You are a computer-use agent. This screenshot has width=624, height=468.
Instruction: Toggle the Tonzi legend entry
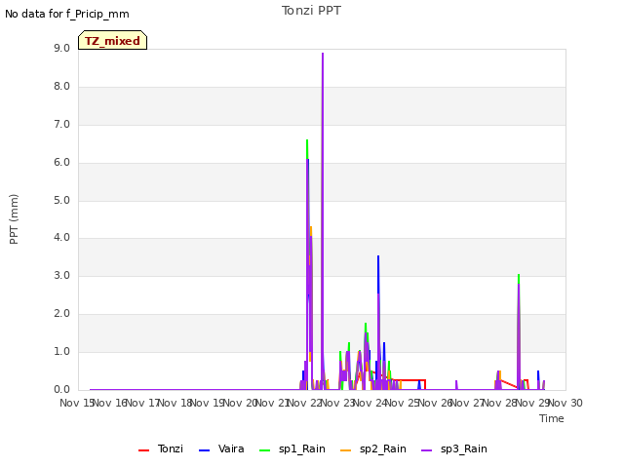pyautogui.click(x=161, y=448)
